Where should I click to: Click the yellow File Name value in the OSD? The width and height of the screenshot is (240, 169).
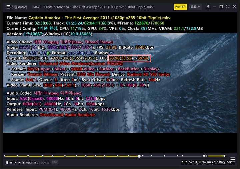pos(99,18)
